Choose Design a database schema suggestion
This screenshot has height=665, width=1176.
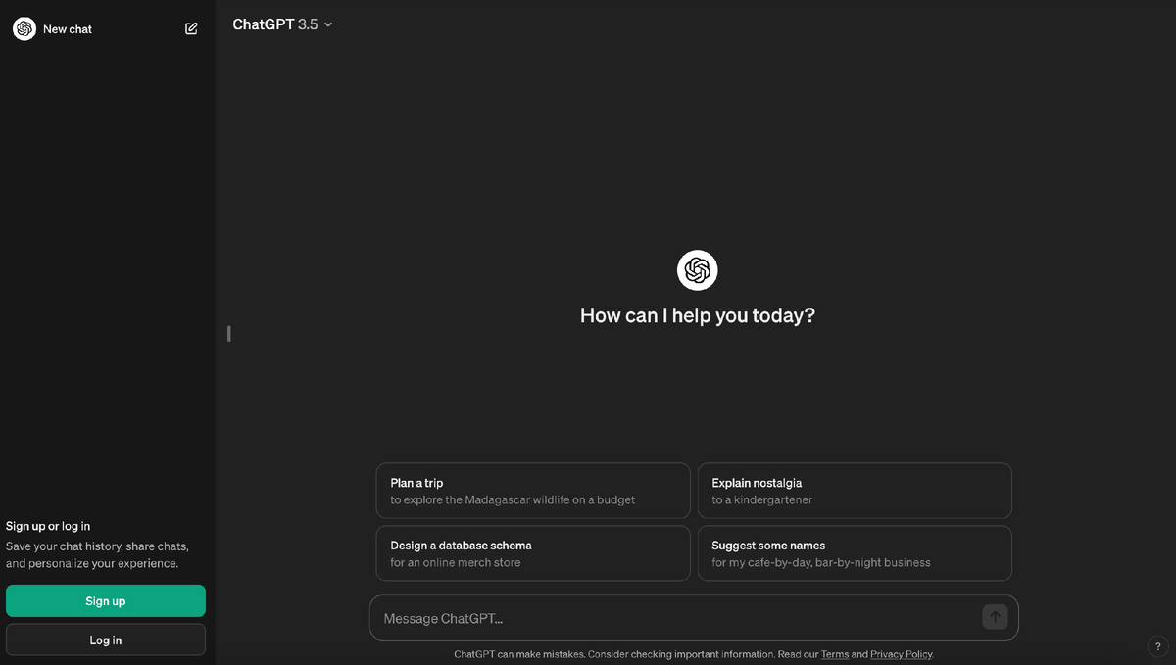pyautogui.click(x=533, y=553)
